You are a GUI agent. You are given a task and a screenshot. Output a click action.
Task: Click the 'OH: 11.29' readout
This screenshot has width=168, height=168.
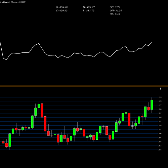point(116,11)
